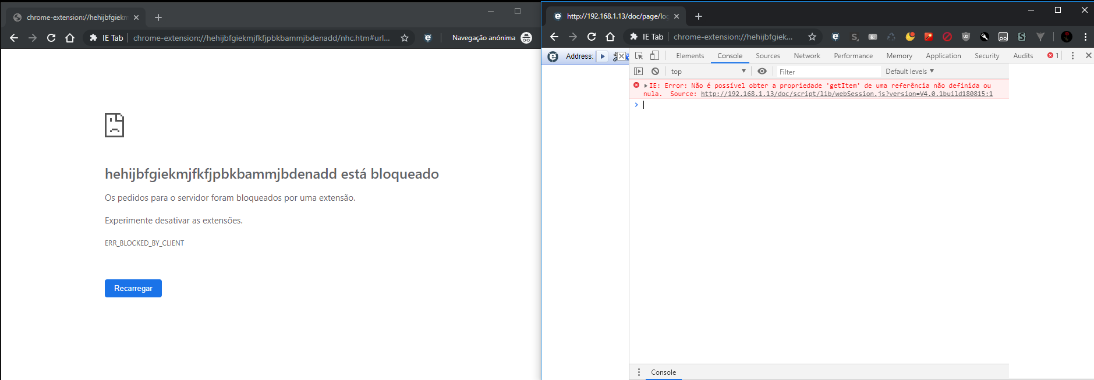Open the webSession.js source link
Image resolution: width=1094 pixels, height=380 pixels.
click(847, 94)
